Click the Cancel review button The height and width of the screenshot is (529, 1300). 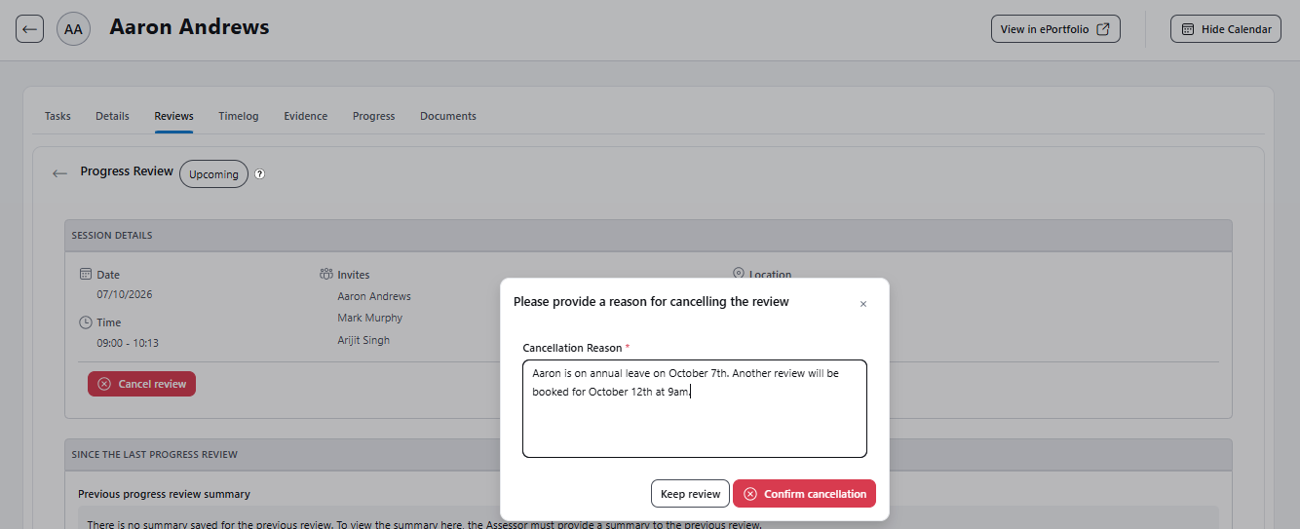coord(141,384)
